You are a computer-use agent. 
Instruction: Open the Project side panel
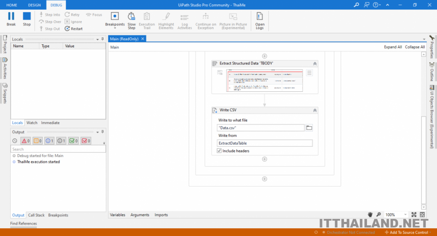(5, 44)
